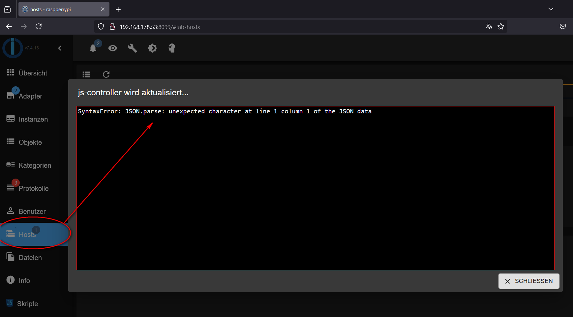The height and width of the screenshot is (317, 573).
Task: Click the browser back arrow
Action: pyautogui.click(x=9, y=26)
